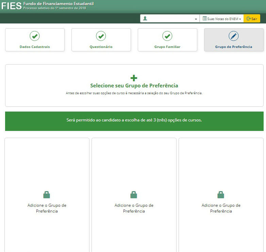266x252 pixels.
Task: Expand the user account dropdown arrow
Action: tap(196, 19)
